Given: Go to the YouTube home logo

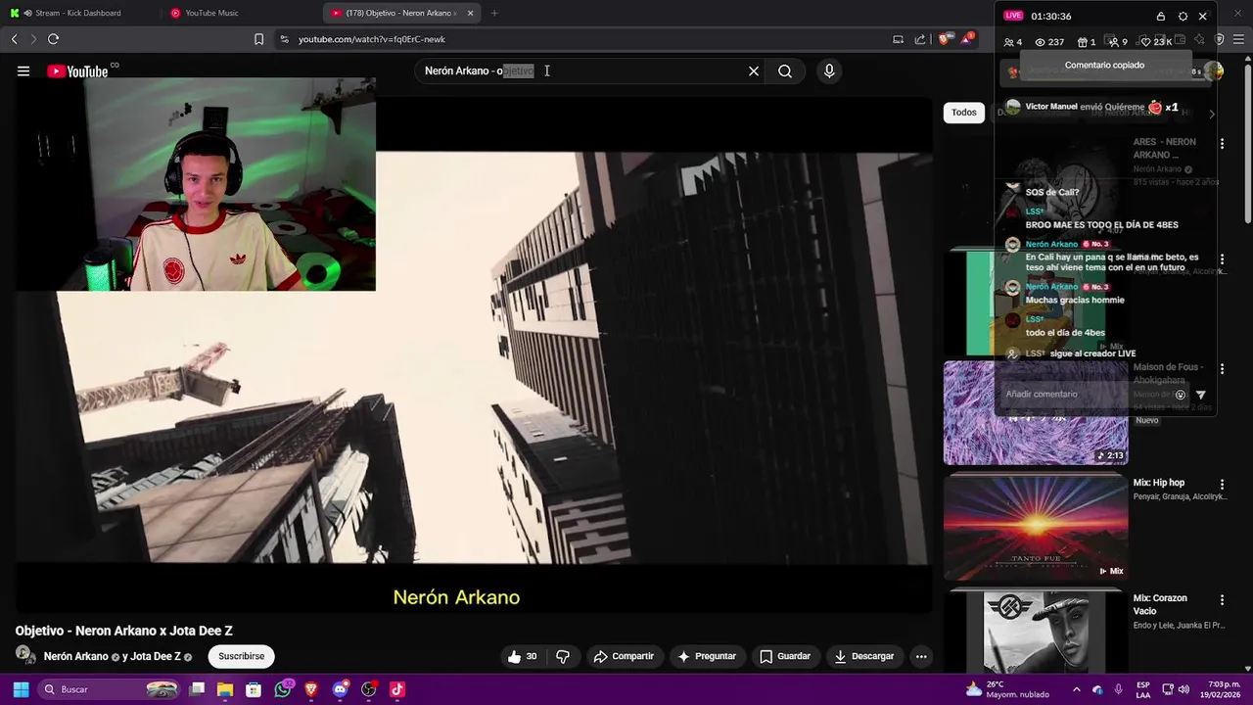Looking at the screenshot, I should [x=78, y=70].
